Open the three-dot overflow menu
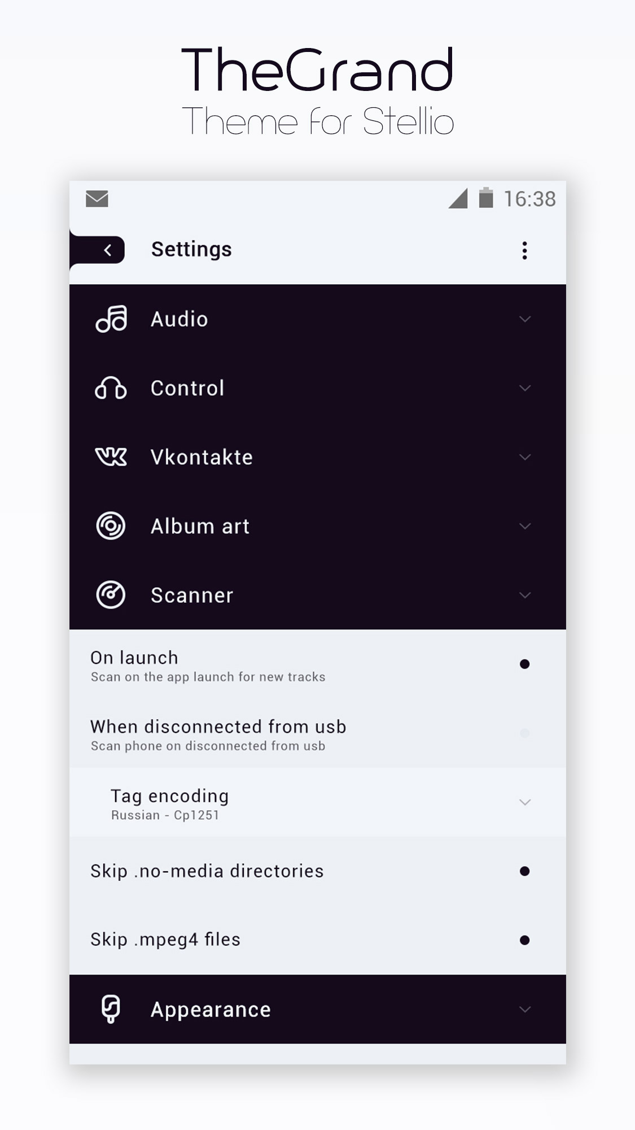 pos(524,250)
